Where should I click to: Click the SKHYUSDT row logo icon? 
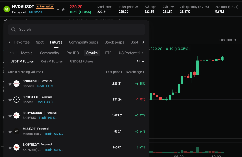point(16,147)
